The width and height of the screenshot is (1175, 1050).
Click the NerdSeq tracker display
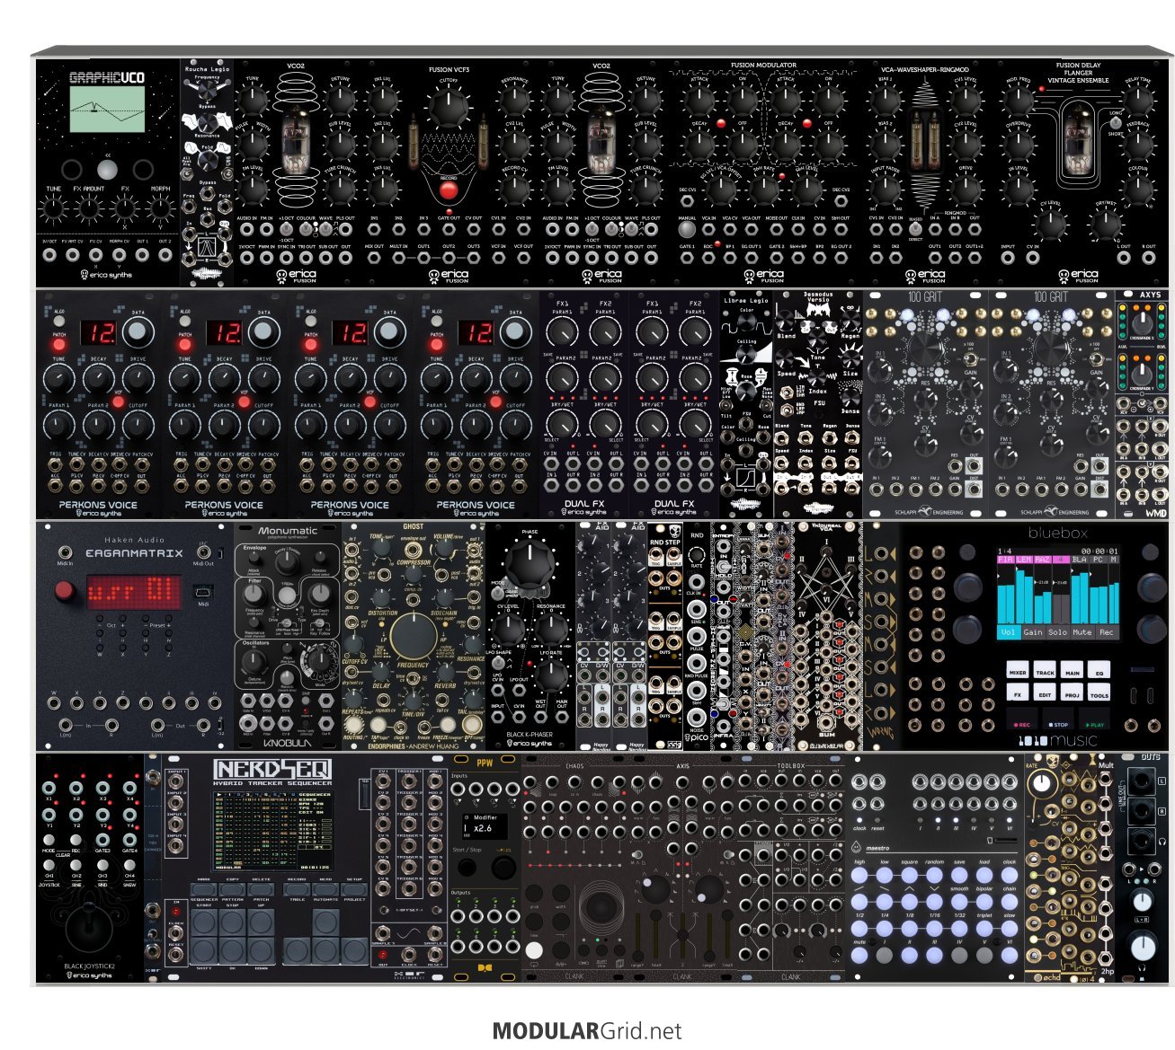pos(273,834)
